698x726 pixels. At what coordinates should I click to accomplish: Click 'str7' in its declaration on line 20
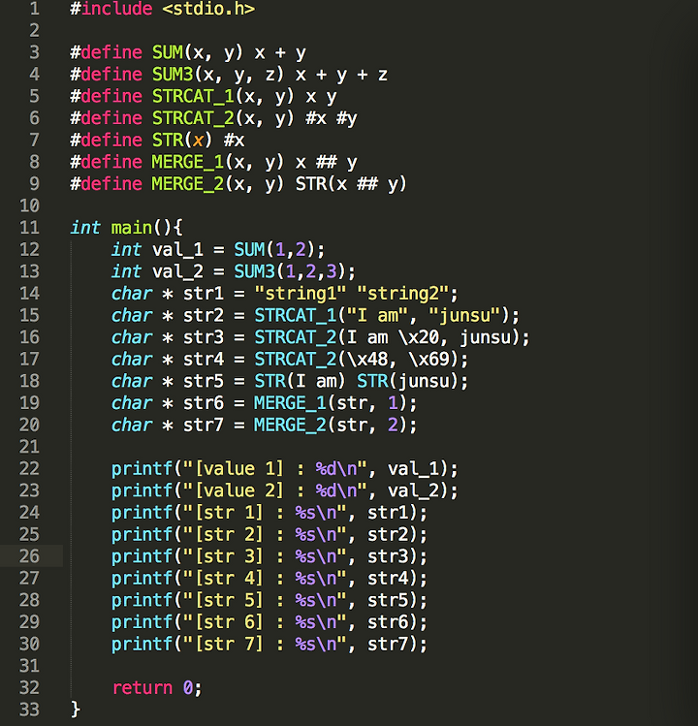[x=204, y=426]
